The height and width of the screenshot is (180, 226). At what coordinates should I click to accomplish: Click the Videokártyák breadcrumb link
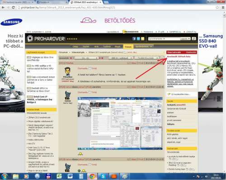coord(78,52)
